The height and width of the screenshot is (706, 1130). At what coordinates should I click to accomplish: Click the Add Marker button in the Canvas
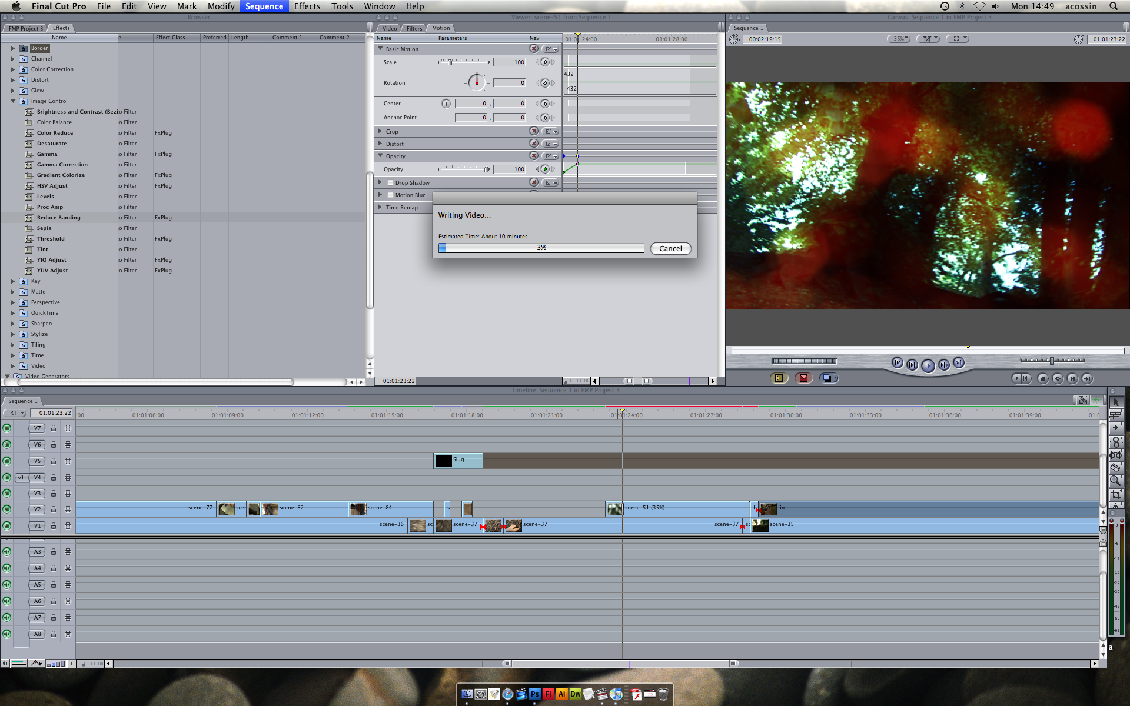1043,379
